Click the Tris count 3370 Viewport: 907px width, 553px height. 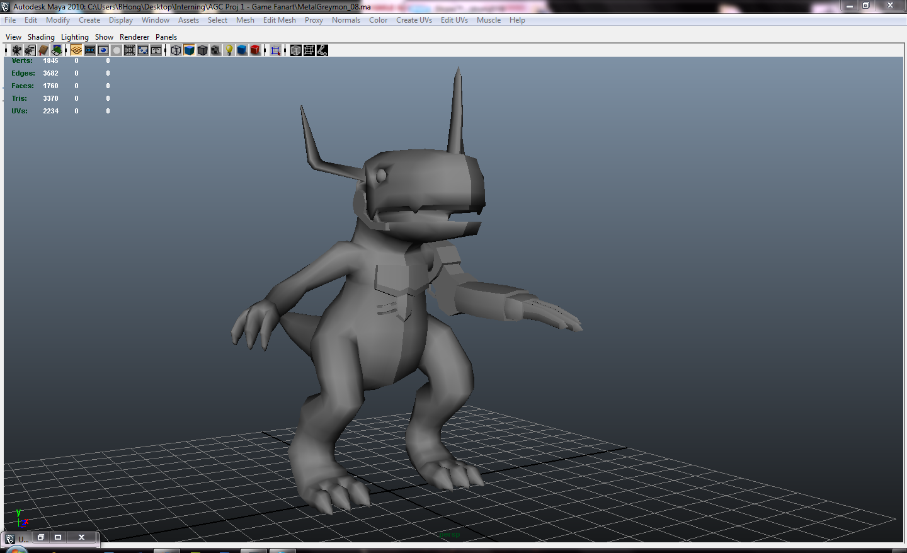(x=50, y=98)
